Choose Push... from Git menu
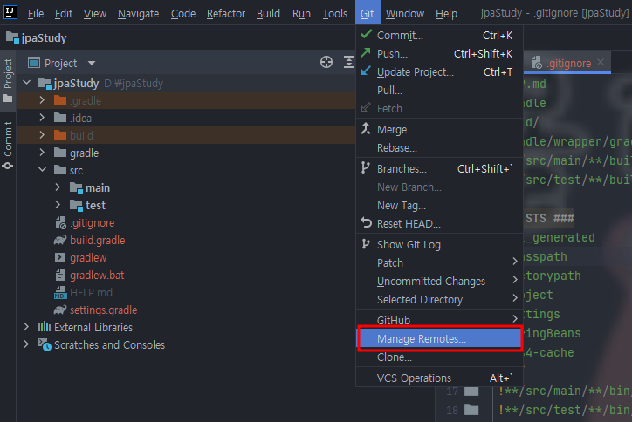 coord(439,53)
